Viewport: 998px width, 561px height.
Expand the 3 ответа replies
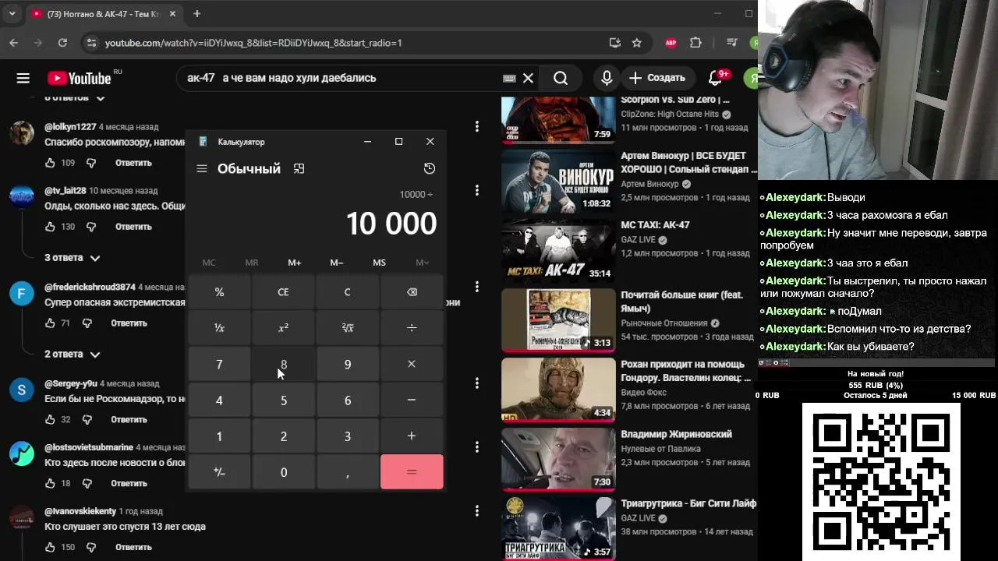(73, 257)
